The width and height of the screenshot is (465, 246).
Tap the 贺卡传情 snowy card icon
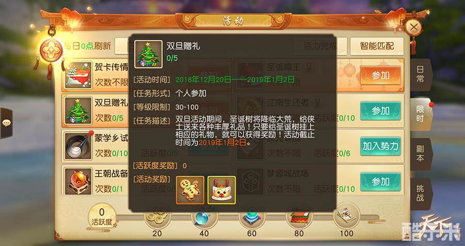coord(78,75)
